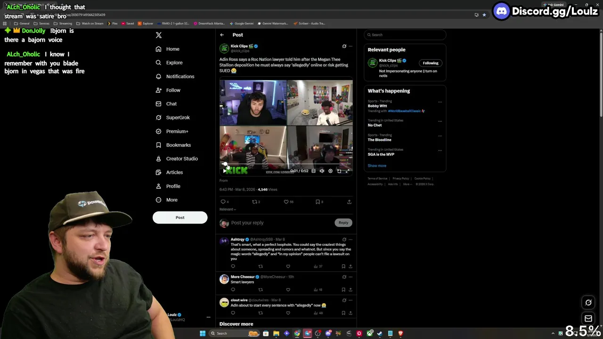Open three-dot menu on More Cheesur's reply

[x=350, y=277]
